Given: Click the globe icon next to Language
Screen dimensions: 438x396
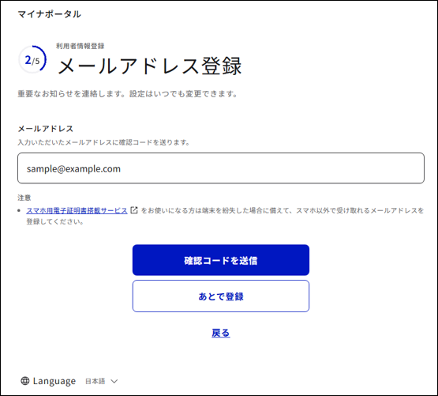Looking at the screenshot, I should point(25,381).
